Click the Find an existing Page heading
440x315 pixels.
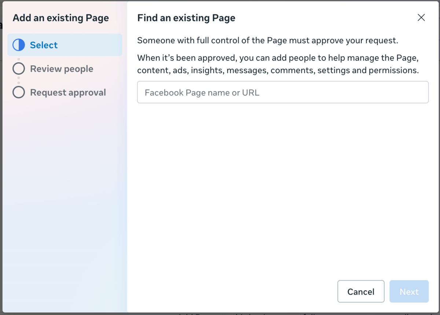click(x=186, y=18)
